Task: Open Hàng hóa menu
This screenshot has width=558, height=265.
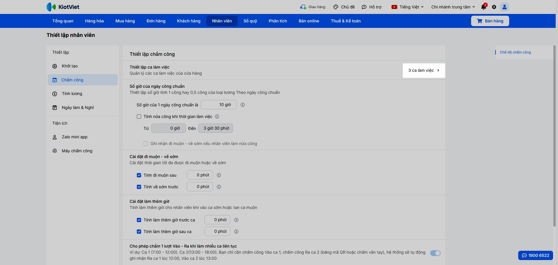Action: tap(94, 21)
